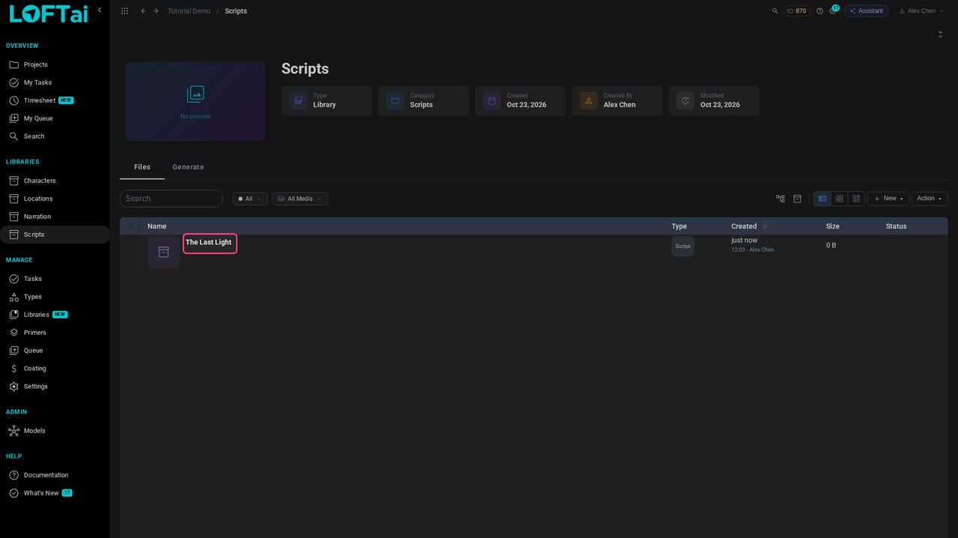958x538 pixels.
Task: Open the Narration library
Action: coord(55,217)
